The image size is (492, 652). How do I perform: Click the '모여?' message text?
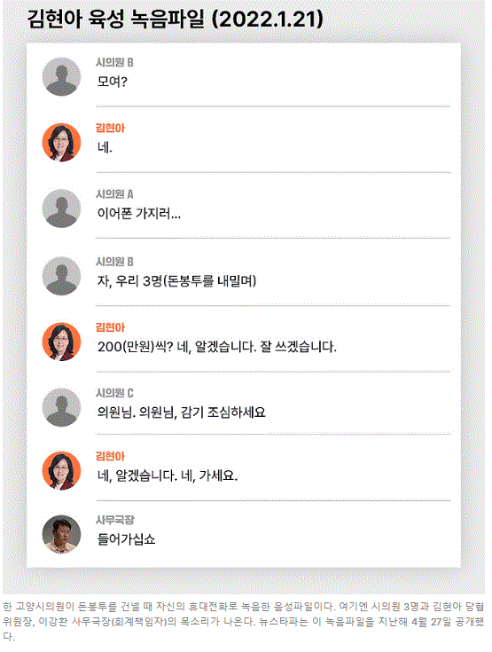click(113, 82)
